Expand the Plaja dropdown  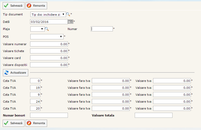pos(37,29)
